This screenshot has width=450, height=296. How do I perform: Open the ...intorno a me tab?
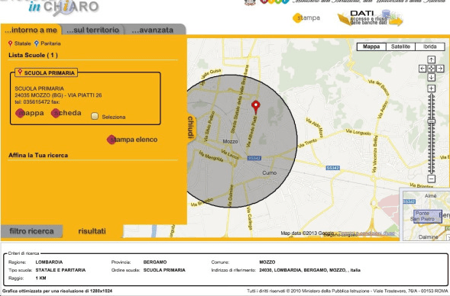[x=31, y=30]
